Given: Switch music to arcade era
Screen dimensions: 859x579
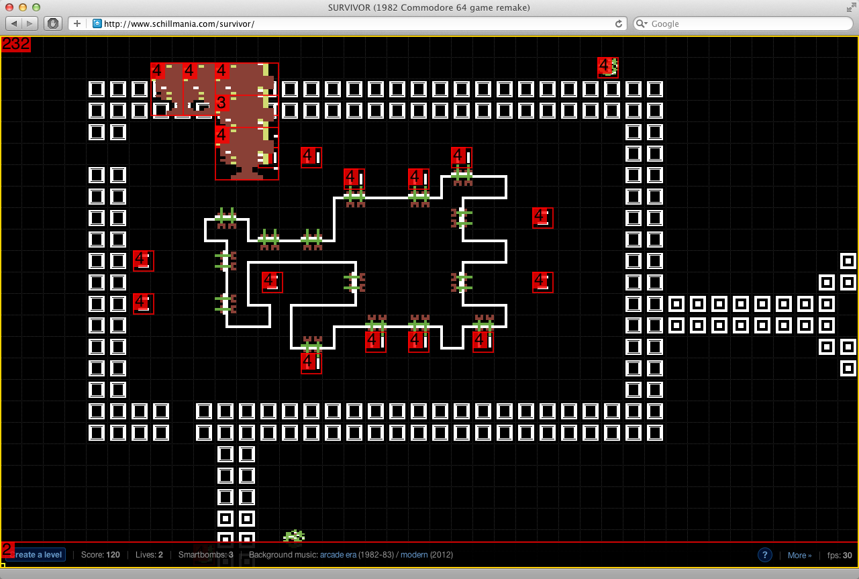Looking at the screenshot, I should coord(338,555).
